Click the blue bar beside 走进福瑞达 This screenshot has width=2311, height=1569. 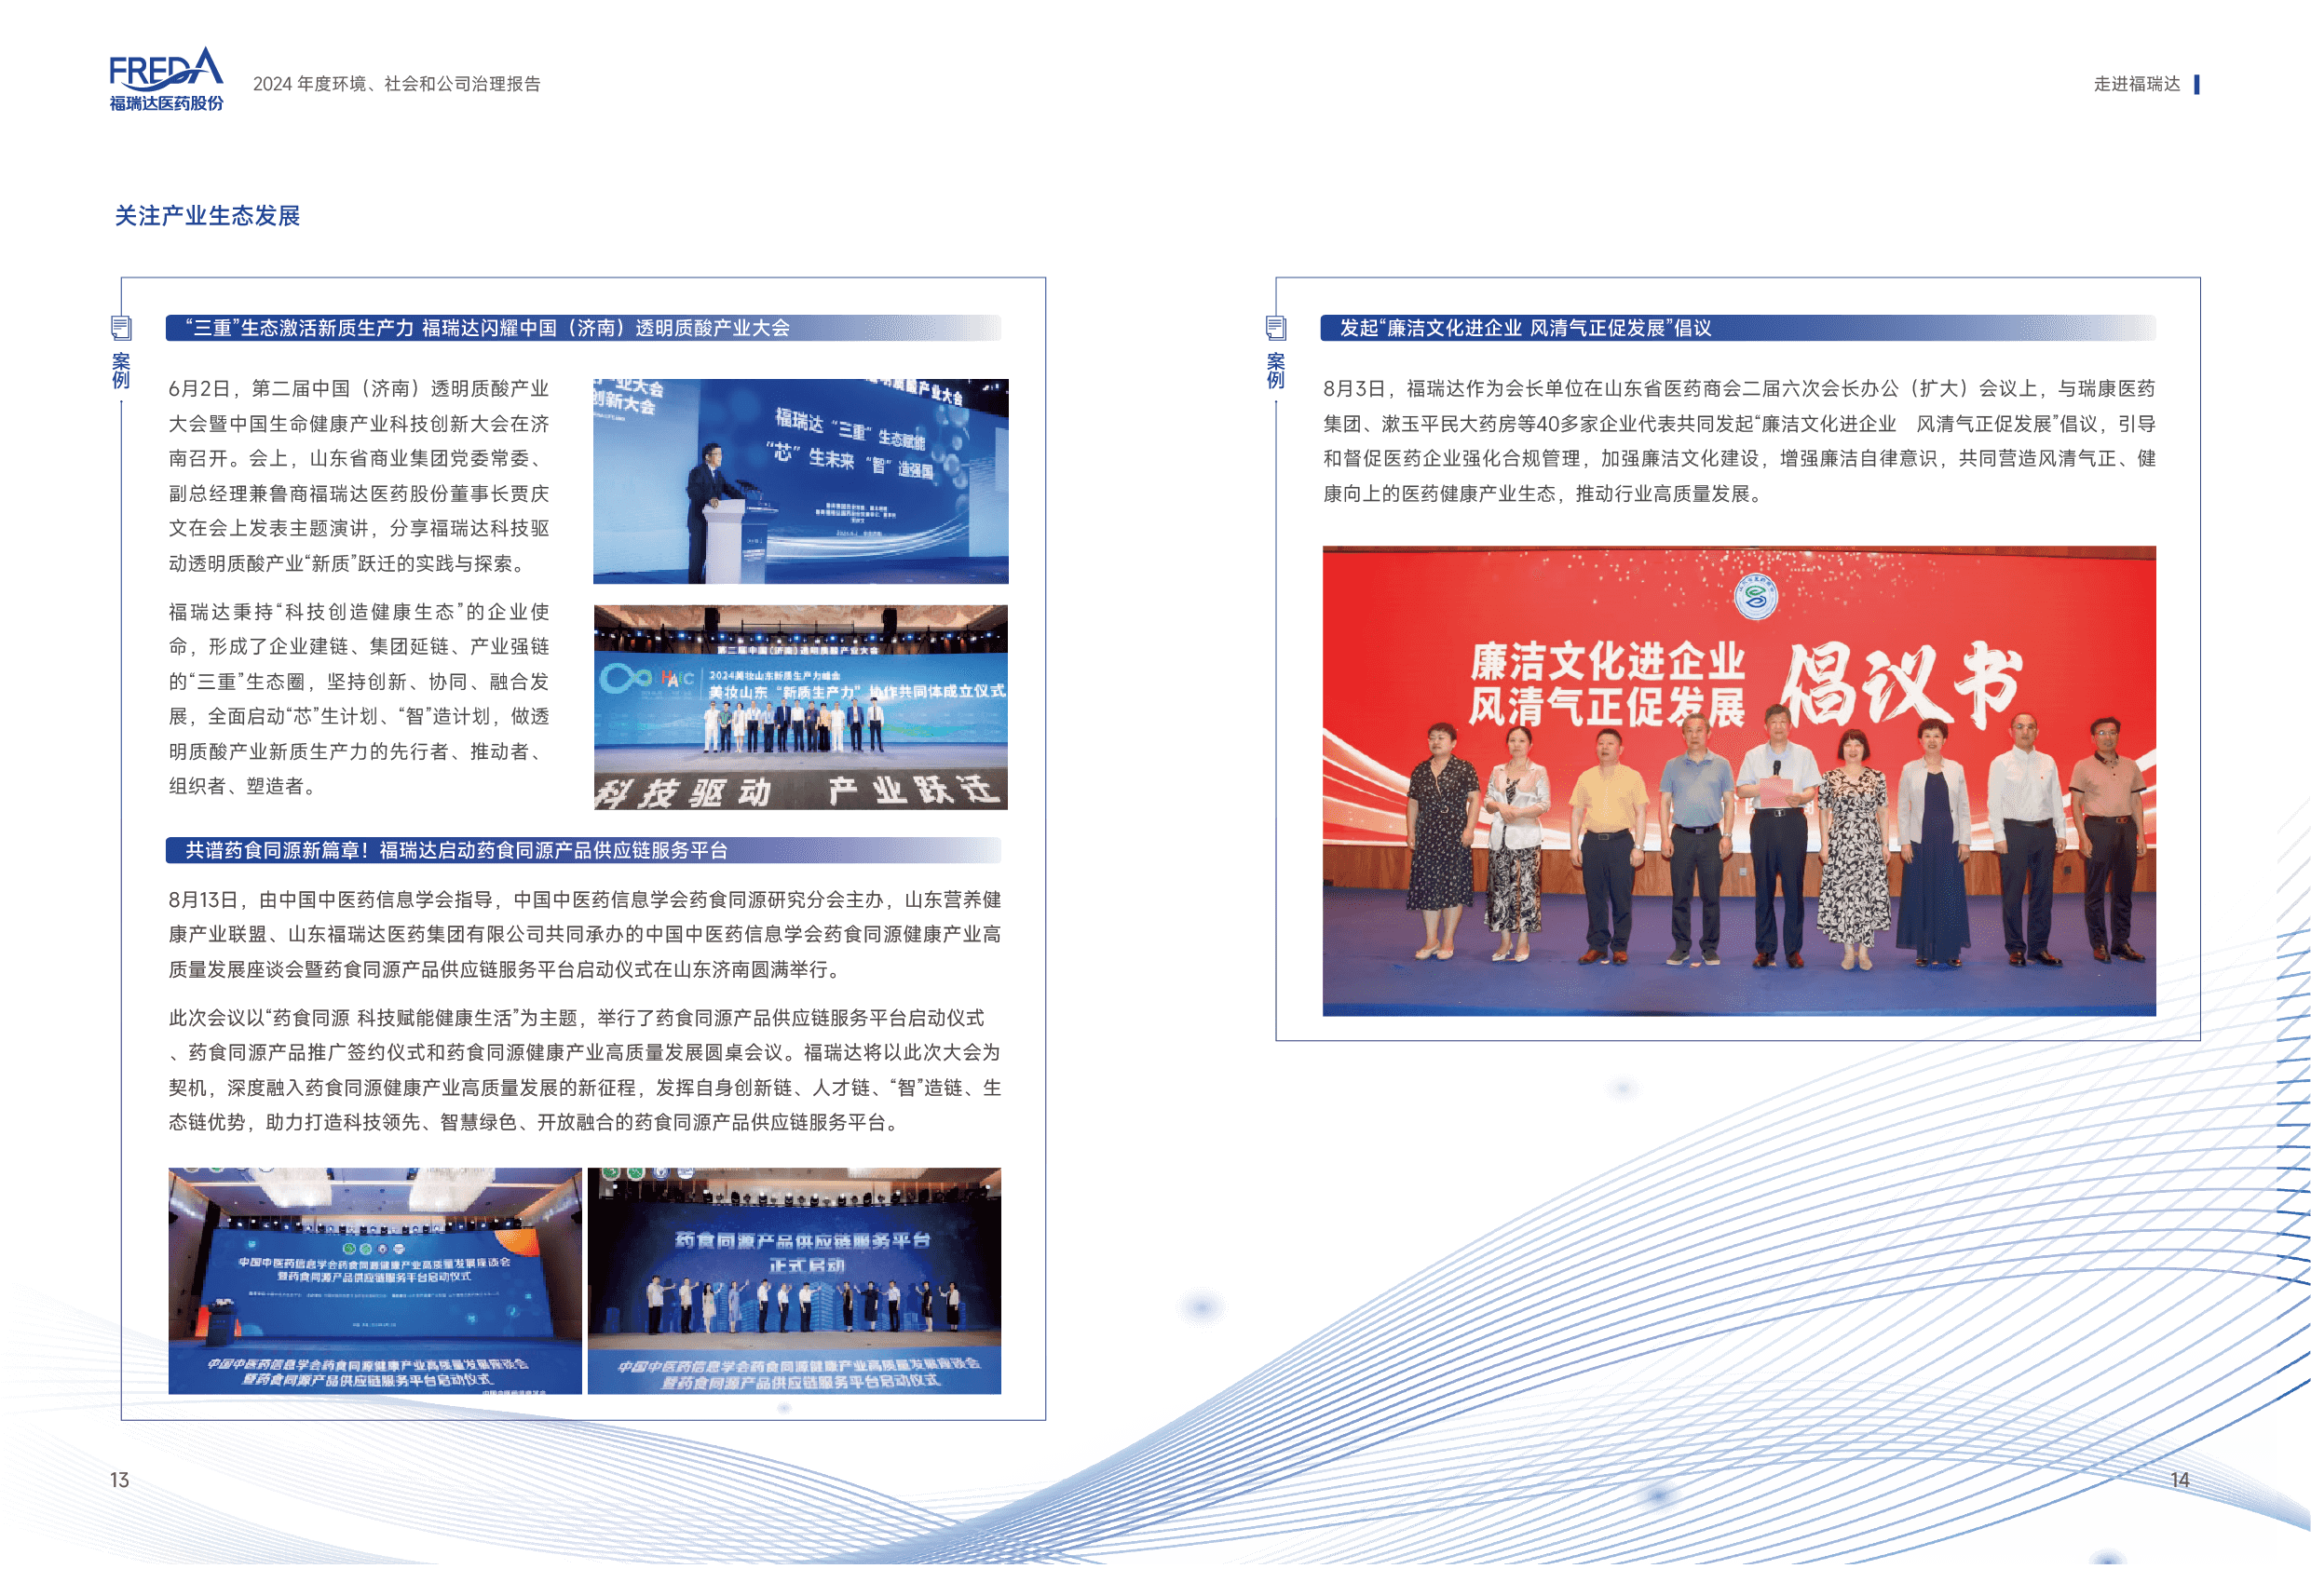2195,85
